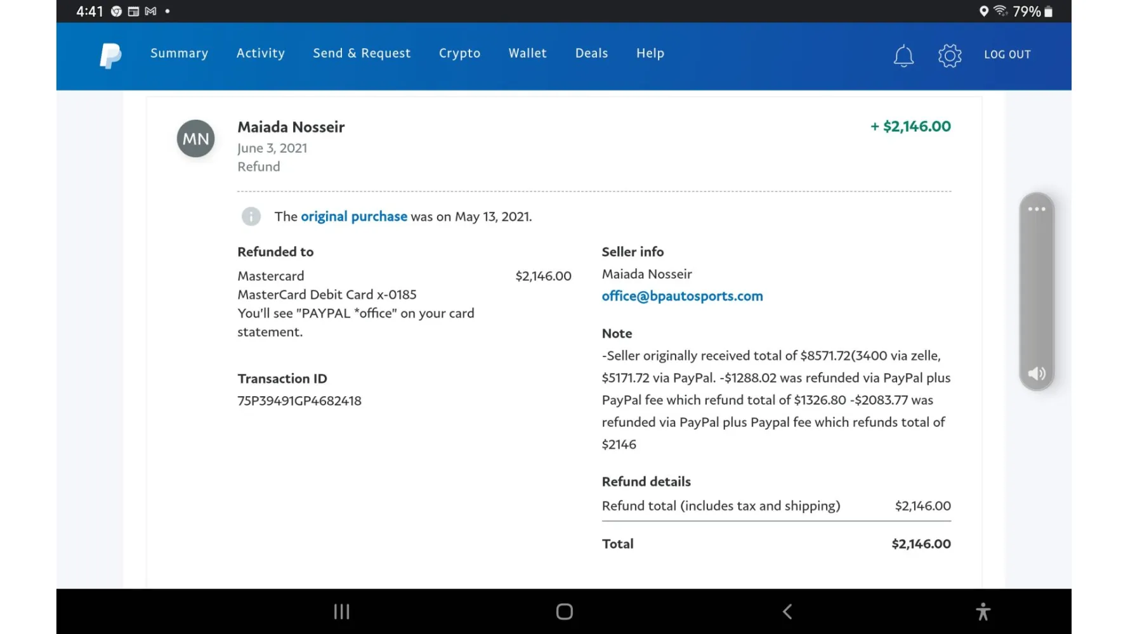Click the PayPal logo icon

pos(110,55)
